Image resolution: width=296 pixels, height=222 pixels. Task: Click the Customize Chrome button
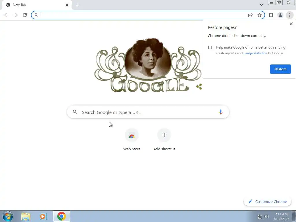pos(267,201)
